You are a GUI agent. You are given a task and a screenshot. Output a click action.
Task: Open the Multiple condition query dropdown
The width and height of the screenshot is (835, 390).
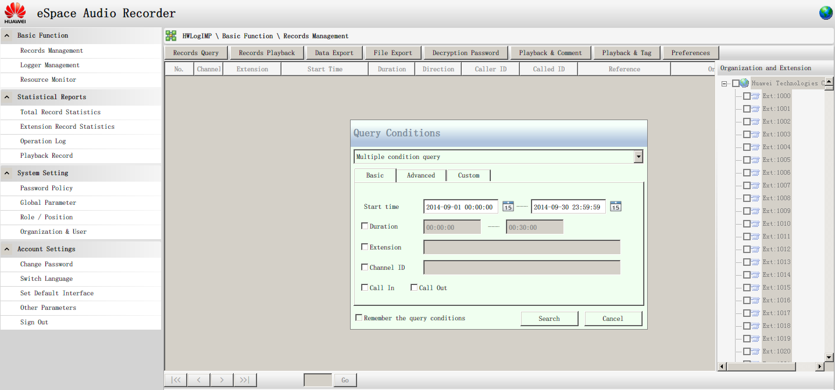pos(638,157)
